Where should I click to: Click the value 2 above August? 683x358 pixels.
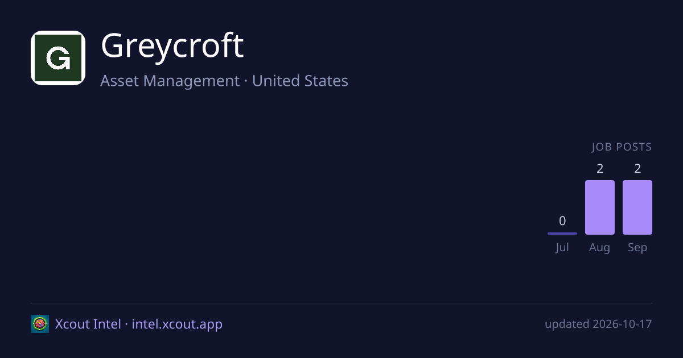[x=600, y=169]
